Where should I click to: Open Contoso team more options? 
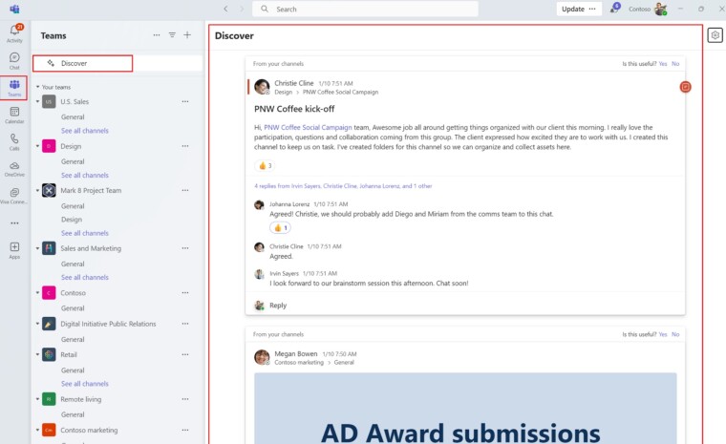185,292
